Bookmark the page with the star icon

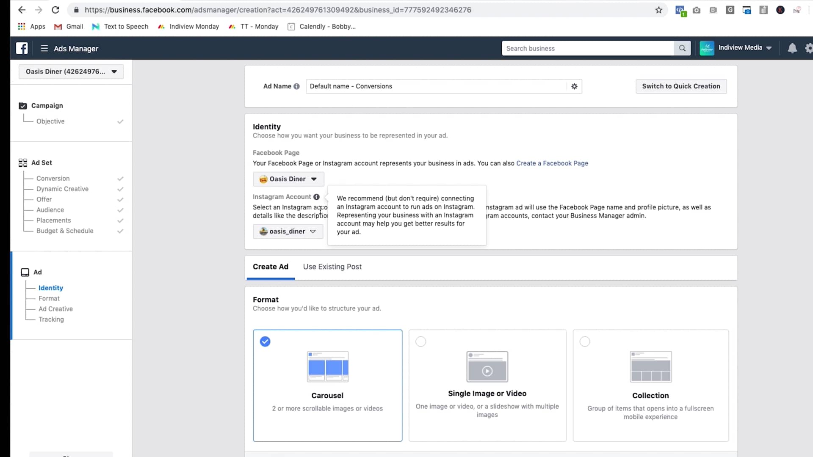click(x=659, y=10)
